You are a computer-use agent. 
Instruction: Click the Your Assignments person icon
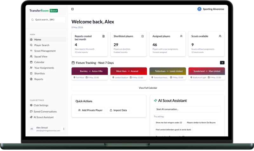pyautogui.click(x=31, y=68)
